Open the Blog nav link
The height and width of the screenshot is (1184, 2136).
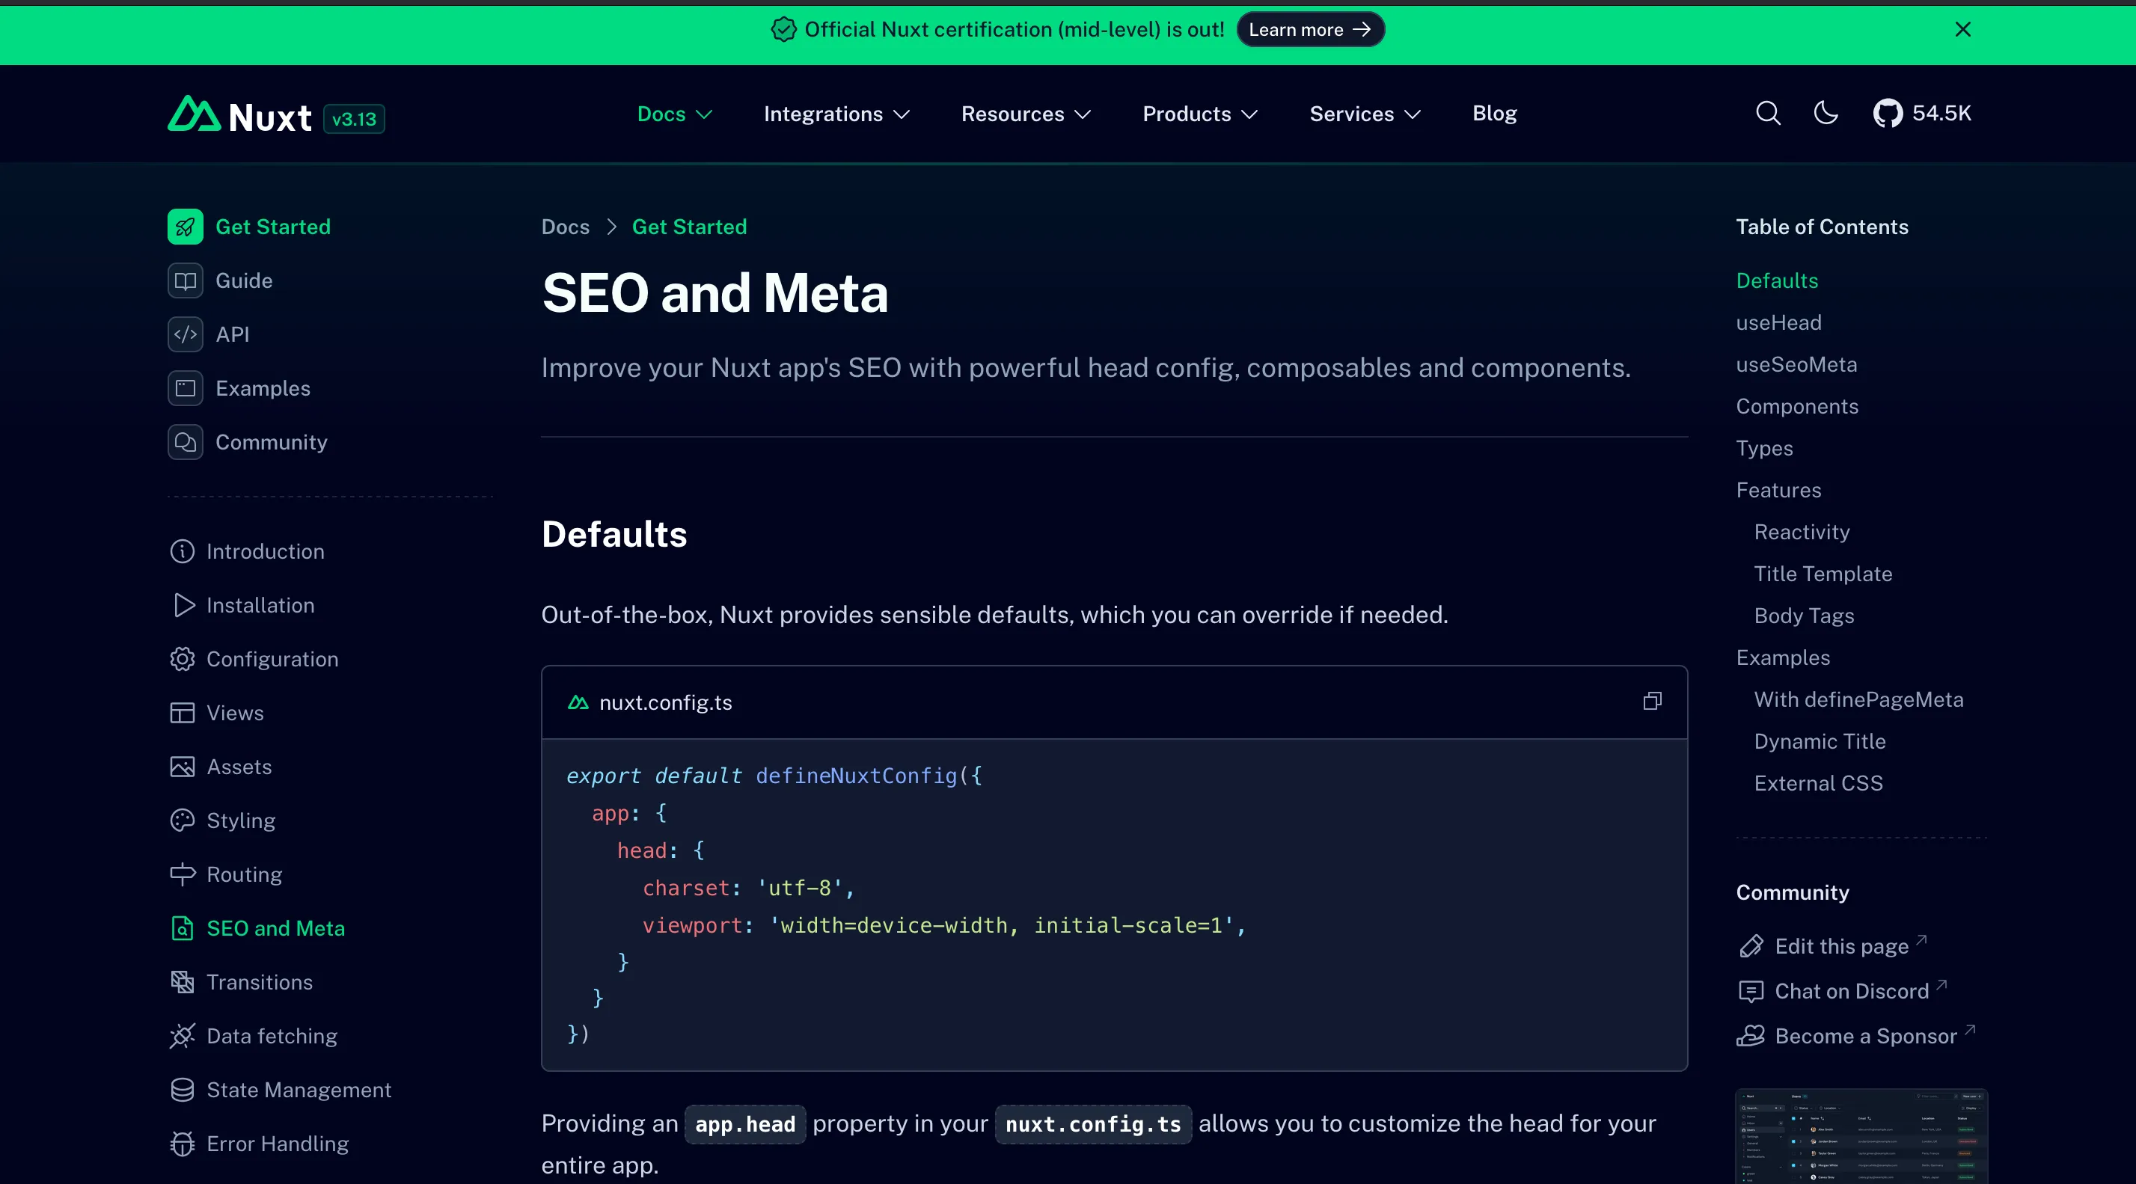(1494, 114)
